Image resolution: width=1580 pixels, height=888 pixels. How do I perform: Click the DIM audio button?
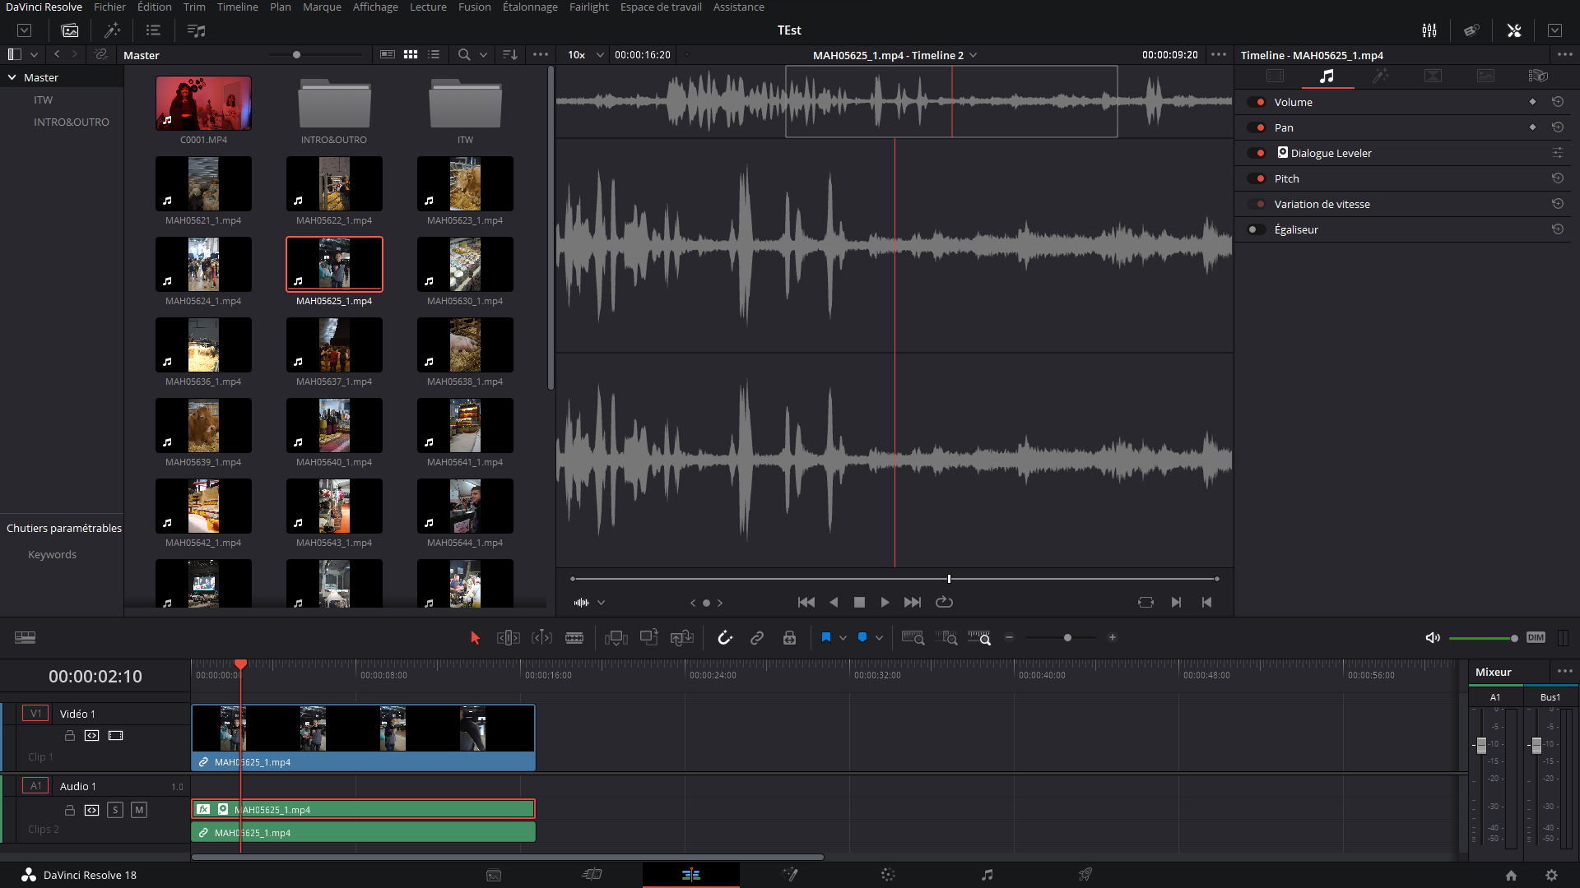click(1536, 638)
